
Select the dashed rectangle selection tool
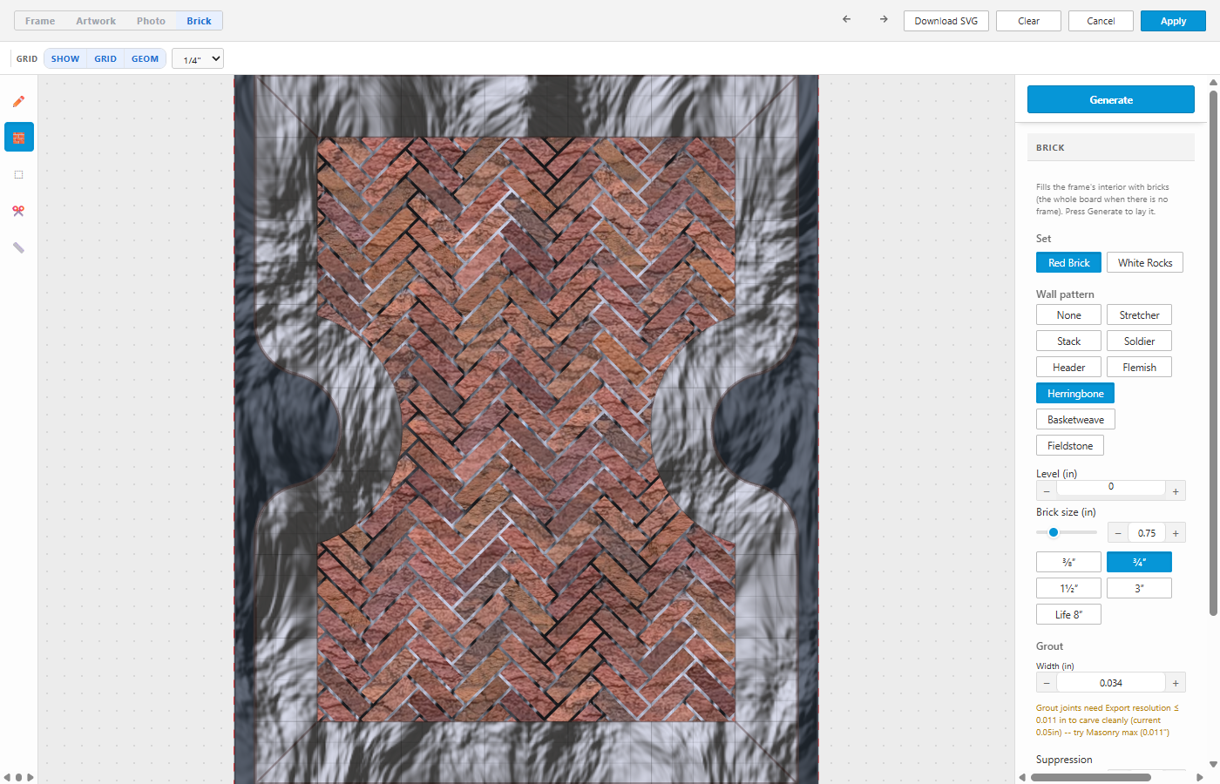coord(18,174)
